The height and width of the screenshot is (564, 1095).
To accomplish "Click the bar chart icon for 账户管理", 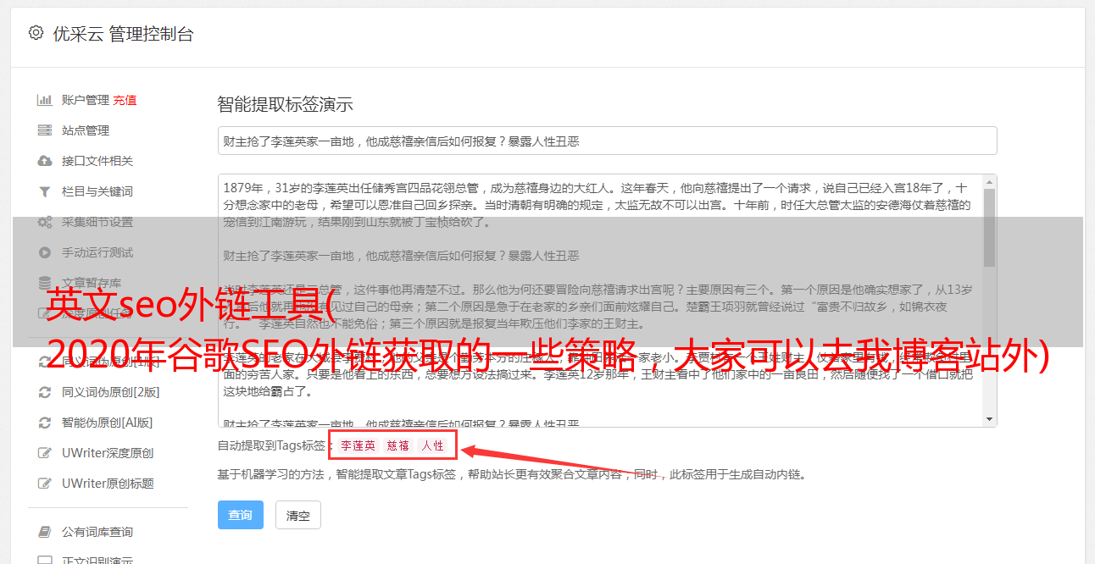I will click(x=45, y=100).
